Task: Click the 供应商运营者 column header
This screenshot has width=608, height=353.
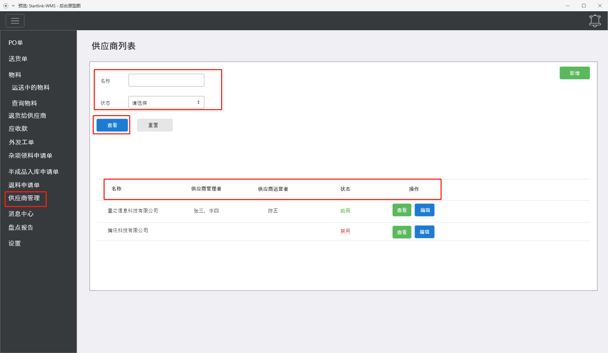Action: [273, 189]
